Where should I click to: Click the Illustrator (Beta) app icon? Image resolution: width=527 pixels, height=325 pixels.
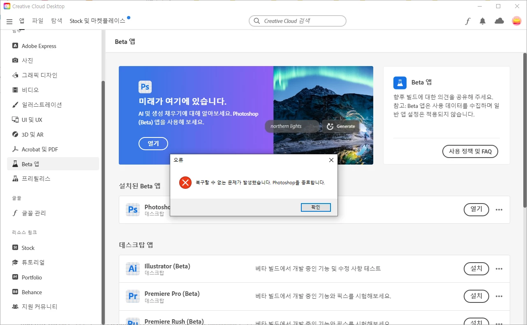pos(133,269)
